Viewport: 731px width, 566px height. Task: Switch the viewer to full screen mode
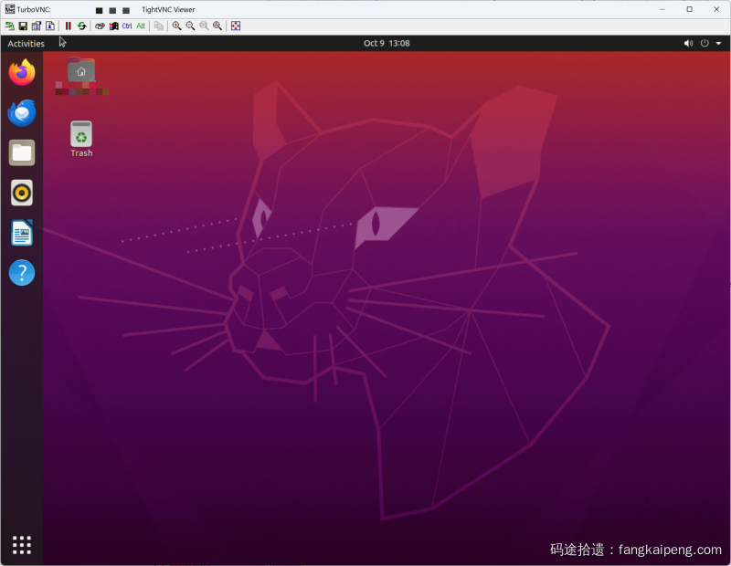click(x=236, y=26)
